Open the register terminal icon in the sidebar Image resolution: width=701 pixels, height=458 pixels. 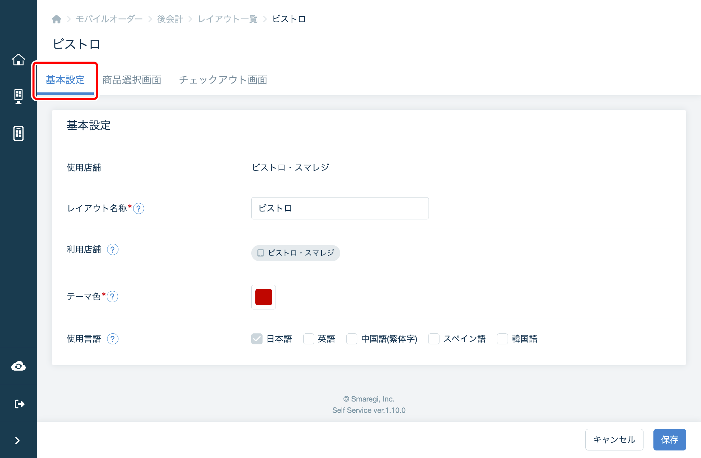point(18,96)
